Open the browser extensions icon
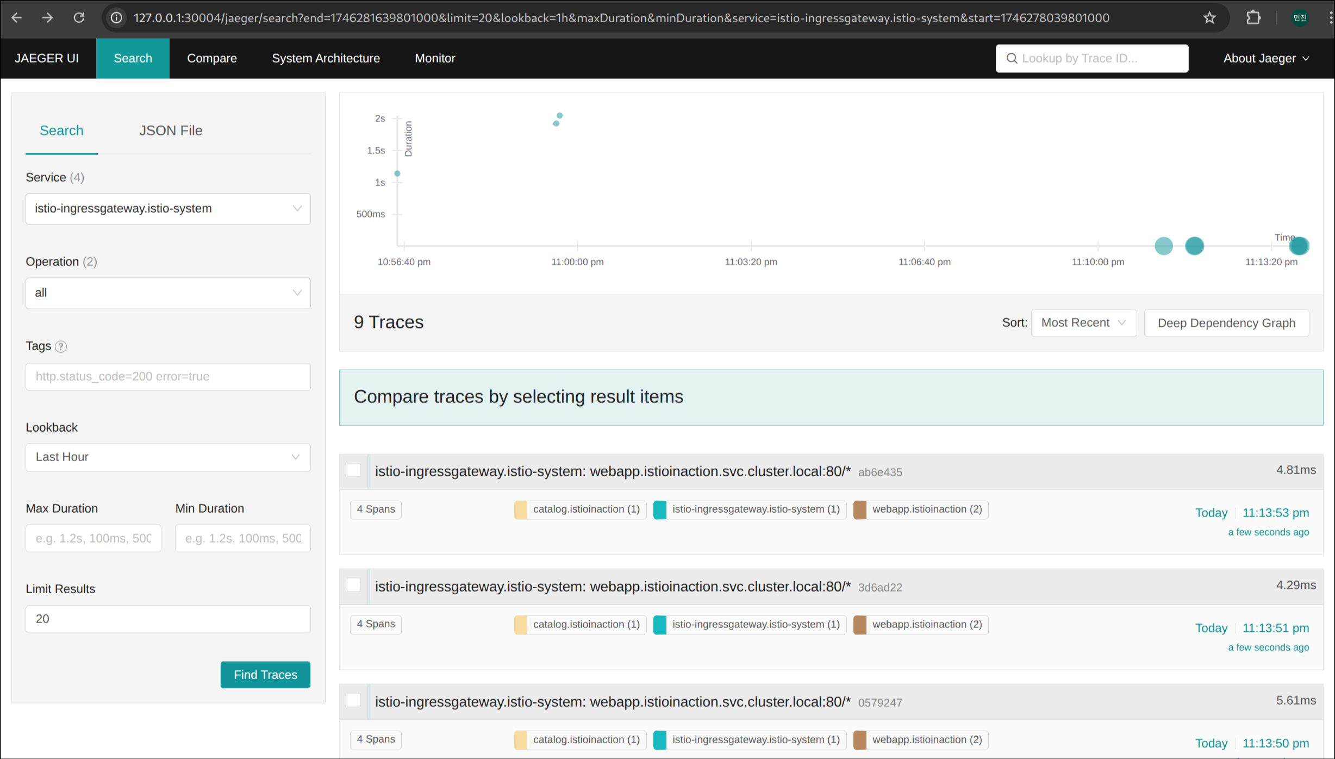 coord(1253,18)
